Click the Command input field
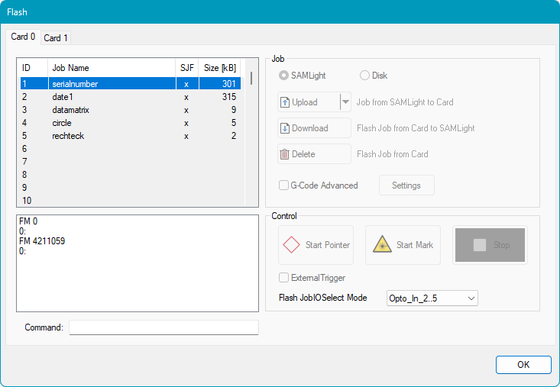This screenshot has height=387, width=560. 163,327
